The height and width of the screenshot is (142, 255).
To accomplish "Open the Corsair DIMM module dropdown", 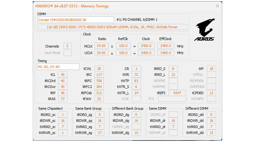I will point(75,20).
